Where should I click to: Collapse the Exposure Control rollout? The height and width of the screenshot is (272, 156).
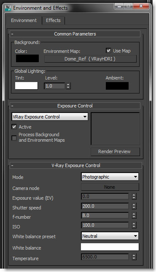tap(75, 106)
